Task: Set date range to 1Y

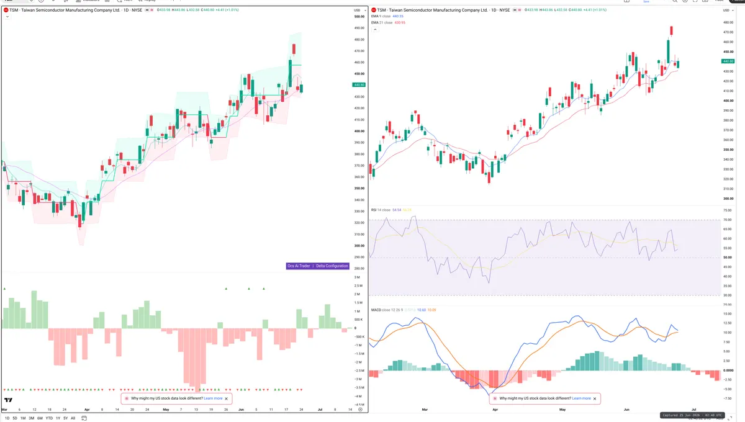Action: pyautogui.click(x=58, y=418)
